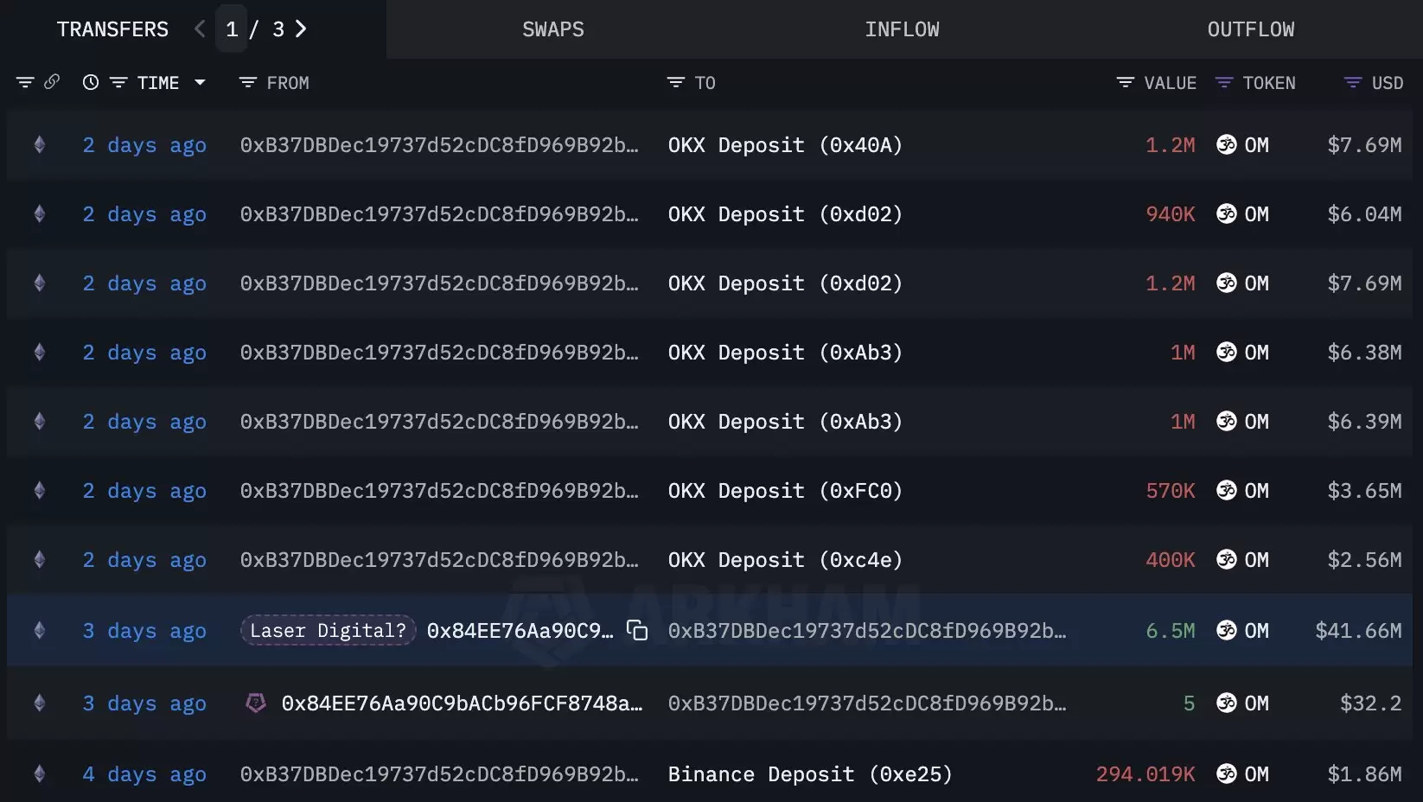Image resolution: width=1423 pixels, height=802 pixels.
Task: Copy the Laser Digital address with copy icon
Action: pyautogui.click(x=637, y=631)
